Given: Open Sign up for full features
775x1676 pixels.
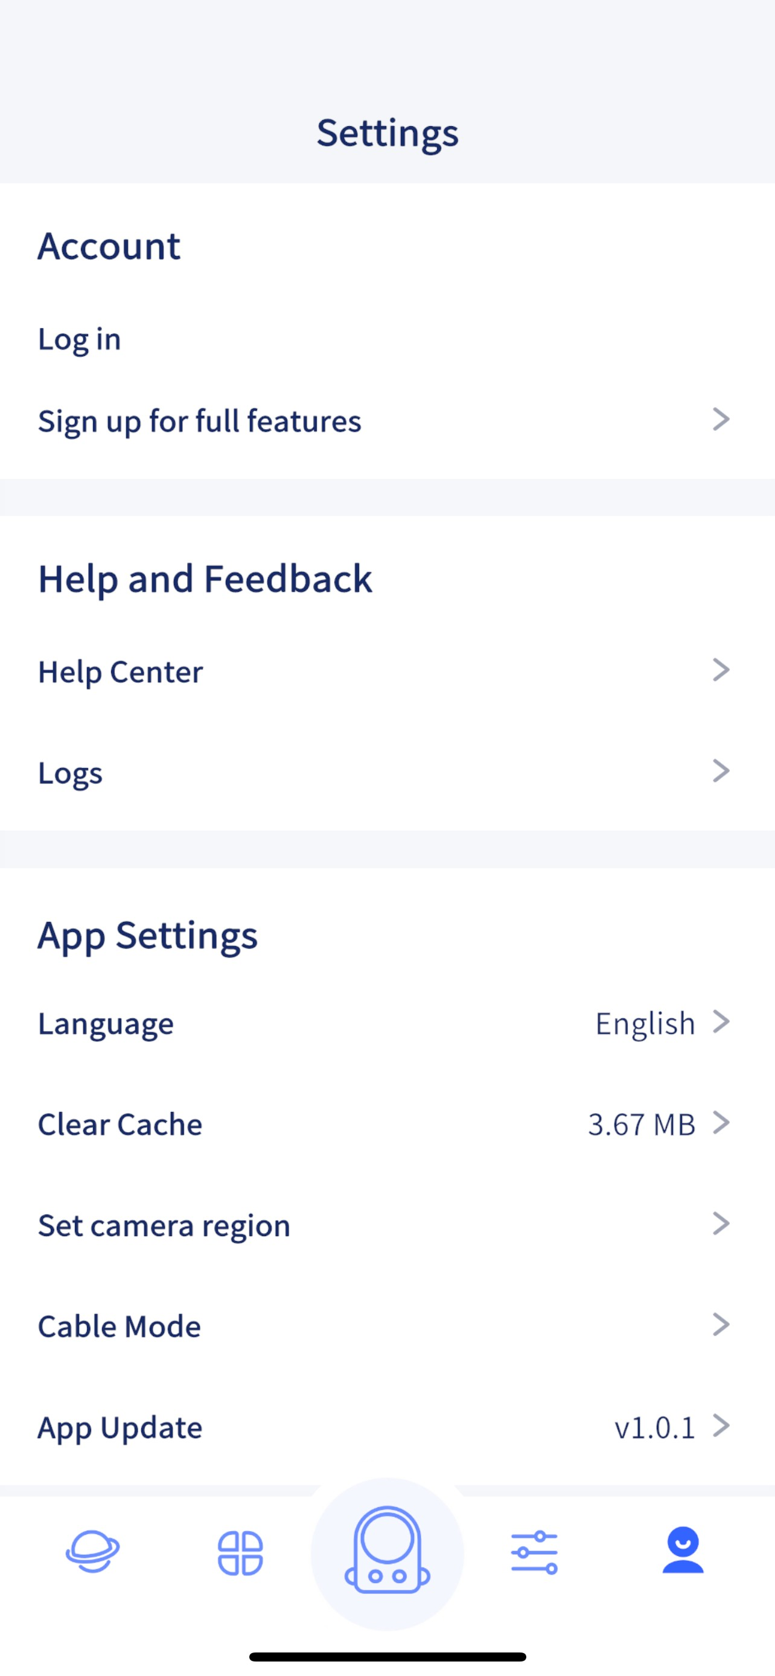Looking at the screenshot, I should [387, 421].
